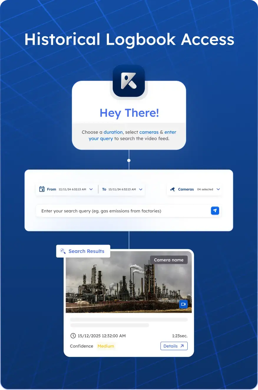Screen dimensions: 258x390
Task: Click the calendar icon beside From
Action: point(42,189)
